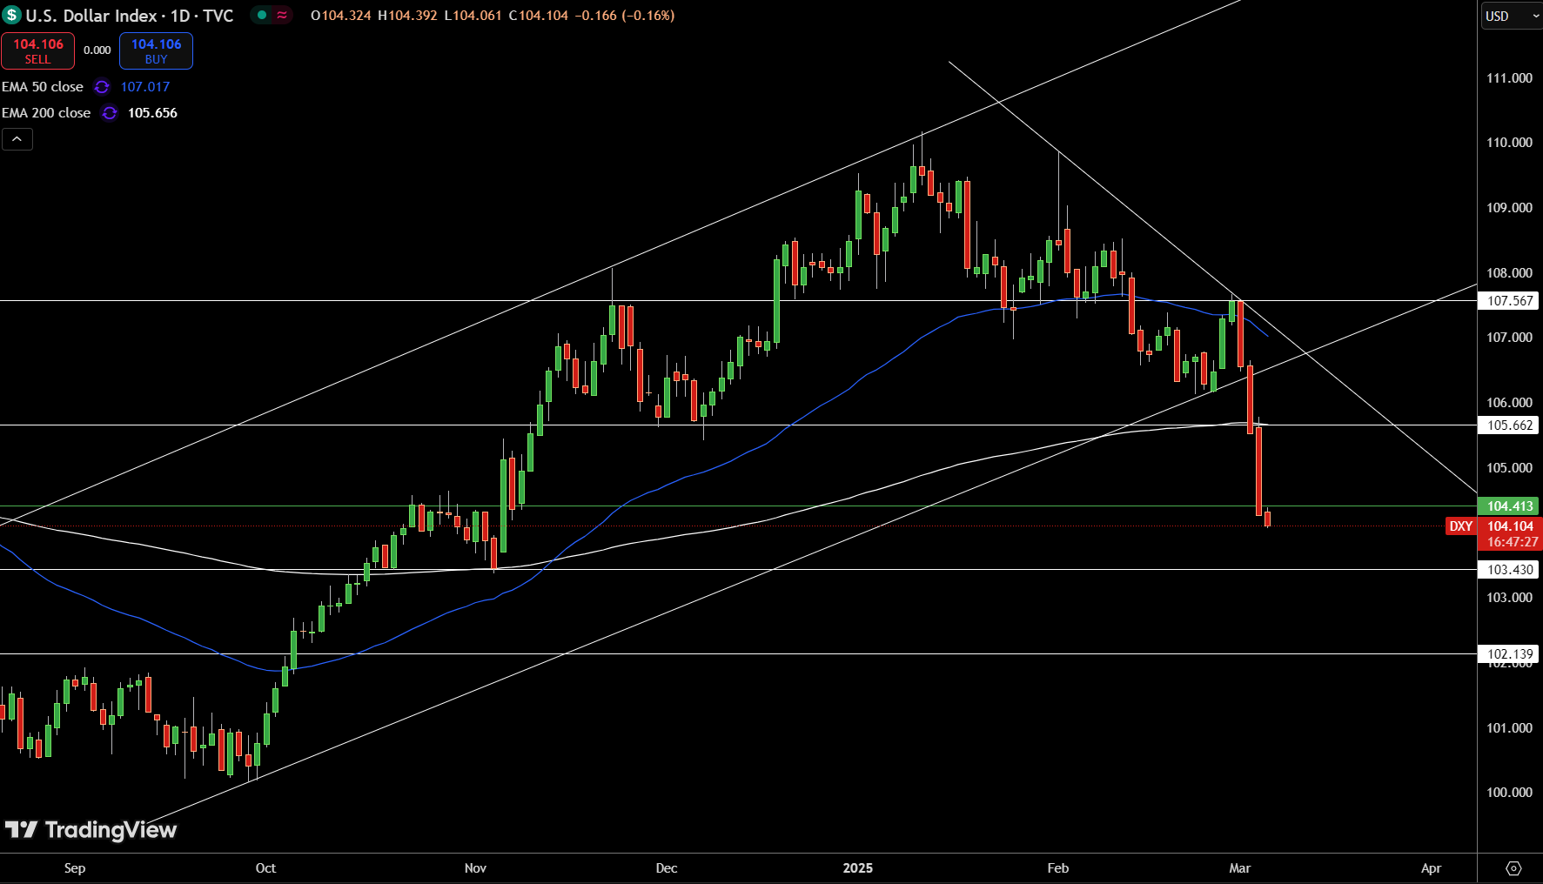1543x884 pixels.
Task: Click the open price O104.324 value
Action: click(x=341, y=16)
